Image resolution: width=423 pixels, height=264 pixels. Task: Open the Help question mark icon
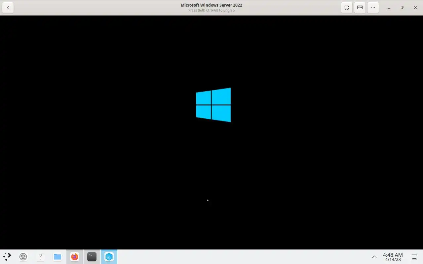coord(40,257)
